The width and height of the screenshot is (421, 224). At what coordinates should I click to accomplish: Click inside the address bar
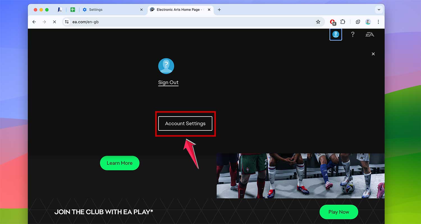tap(168, 22)
